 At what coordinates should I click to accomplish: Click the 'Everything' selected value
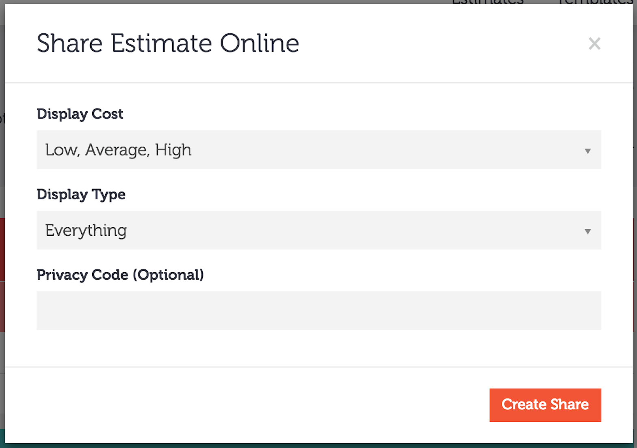click(86, 230)
